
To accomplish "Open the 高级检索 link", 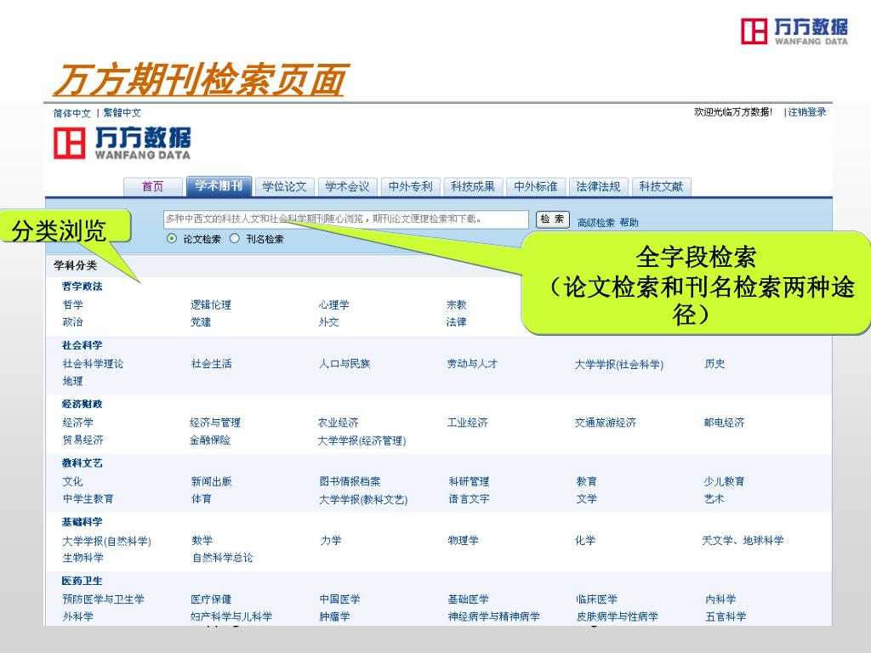I will (596, 223).
